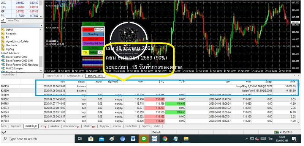Toggle the EA Runing status button

pos(93,48)
